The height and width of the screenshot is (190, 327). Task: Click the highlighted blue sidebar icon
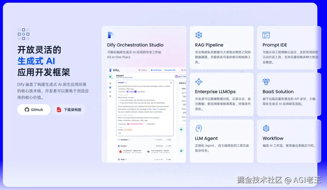[110, 87]
